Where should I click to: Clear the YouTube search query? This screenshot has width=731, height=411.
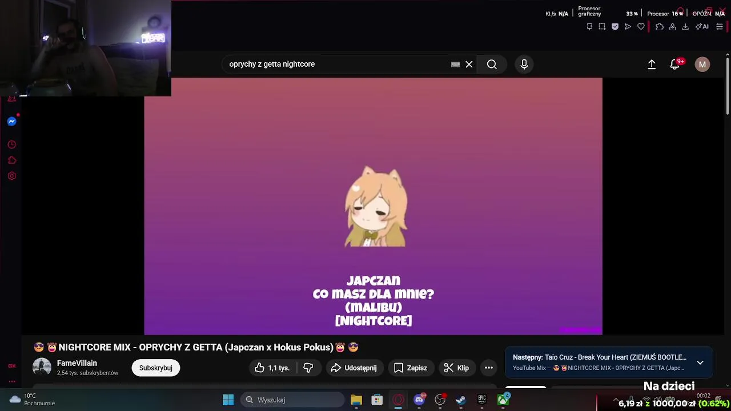click(469, 65)
